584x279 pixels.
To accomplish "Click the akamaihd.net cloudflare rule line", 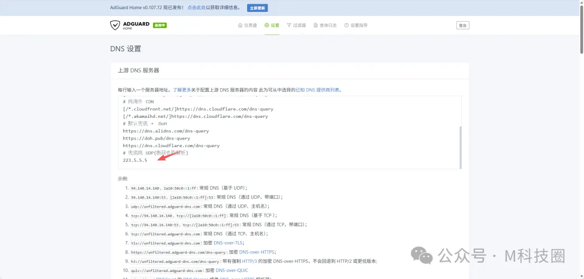I will point(196,117).
